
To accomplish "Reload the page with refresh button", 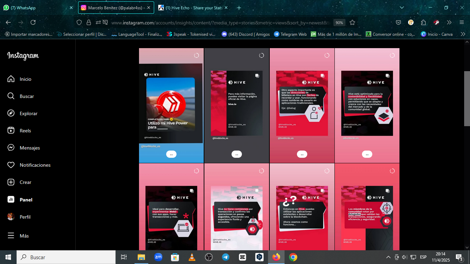I will point(33,22).
